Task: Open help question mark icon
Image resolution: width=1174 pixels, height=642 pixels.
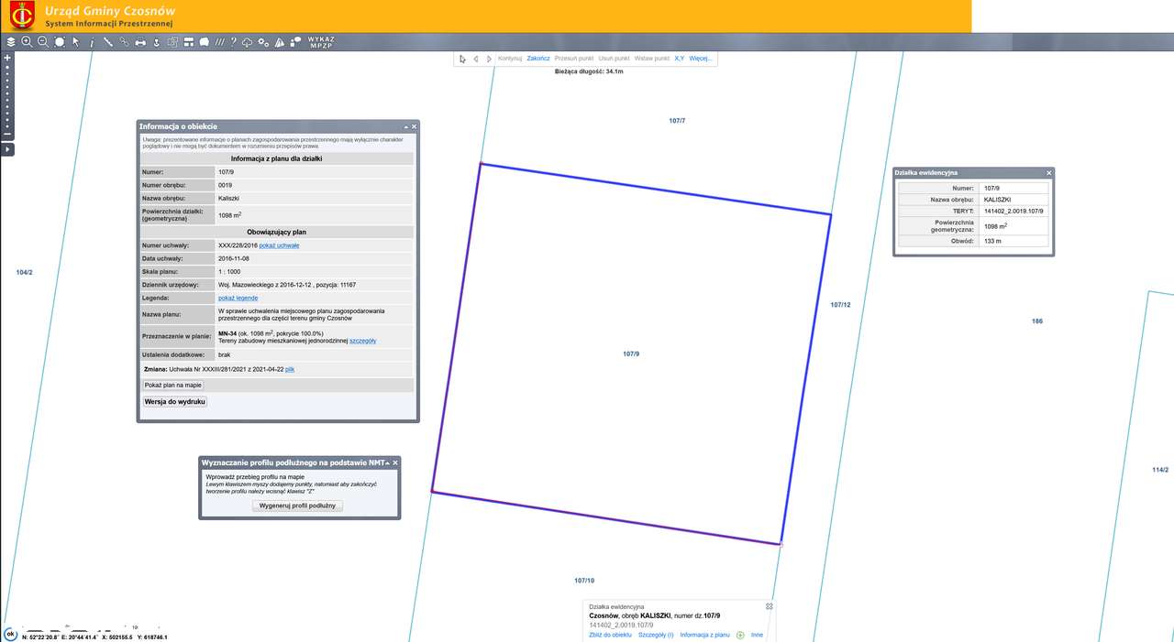Action: [x=234, y=42]
